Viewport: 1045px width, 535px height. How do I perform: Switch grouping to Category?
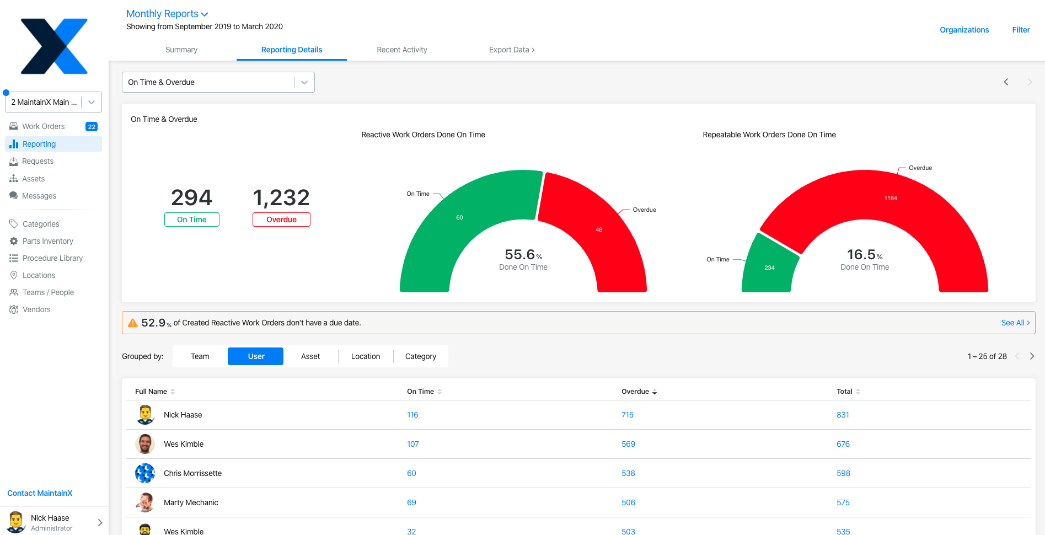(x=420, y=356)
